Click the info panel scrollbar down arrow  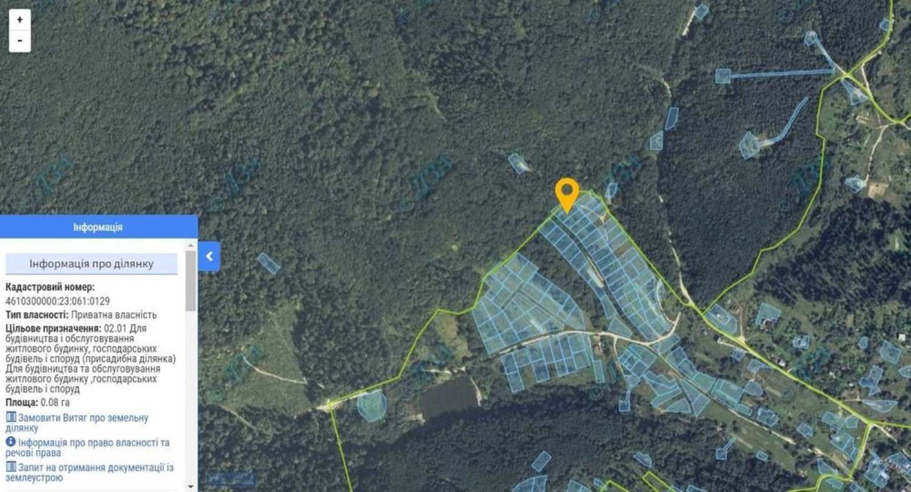pyautogui.click(x=191, y=487)
